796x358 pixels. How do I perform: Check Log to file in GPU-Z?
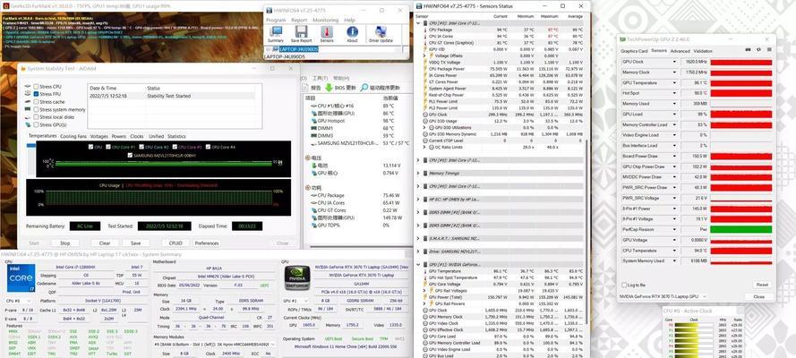623,285
